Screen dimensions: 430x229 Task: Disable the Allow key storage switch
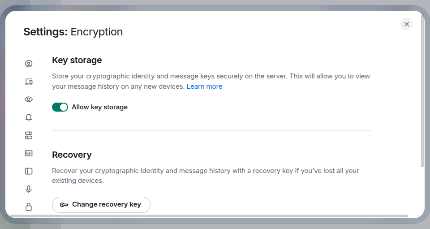[x=60, y=107]
